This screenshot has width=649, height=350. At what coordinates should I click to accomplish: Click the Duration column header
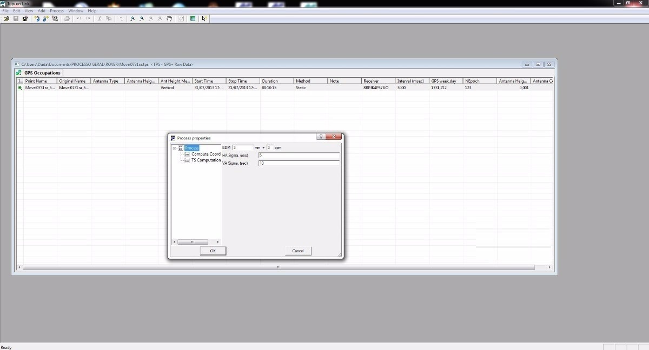coord(277,81)
